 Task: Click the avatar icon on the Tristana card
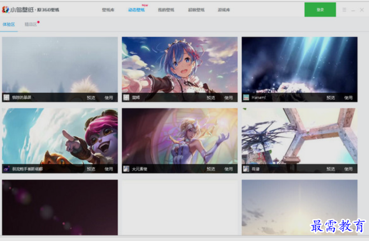pos(6,168)
